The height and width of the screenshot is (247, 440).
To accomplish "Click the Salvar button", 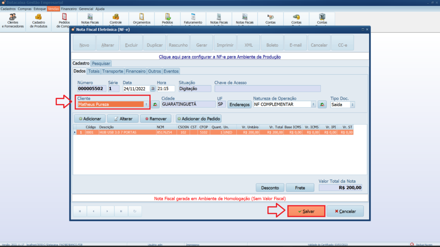I will coord(306,211).
